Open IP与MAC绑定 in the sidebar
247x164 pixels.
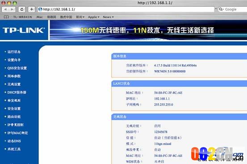click(x=18, y=133)
